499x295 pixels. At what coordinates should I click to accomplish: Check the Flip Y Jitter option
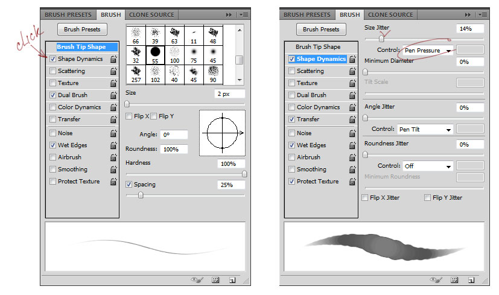point(428,198)
